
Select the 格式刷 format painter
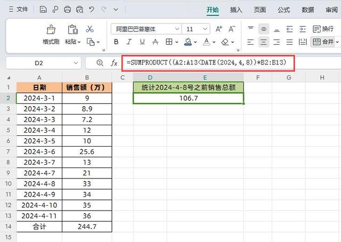pos(51,35)
